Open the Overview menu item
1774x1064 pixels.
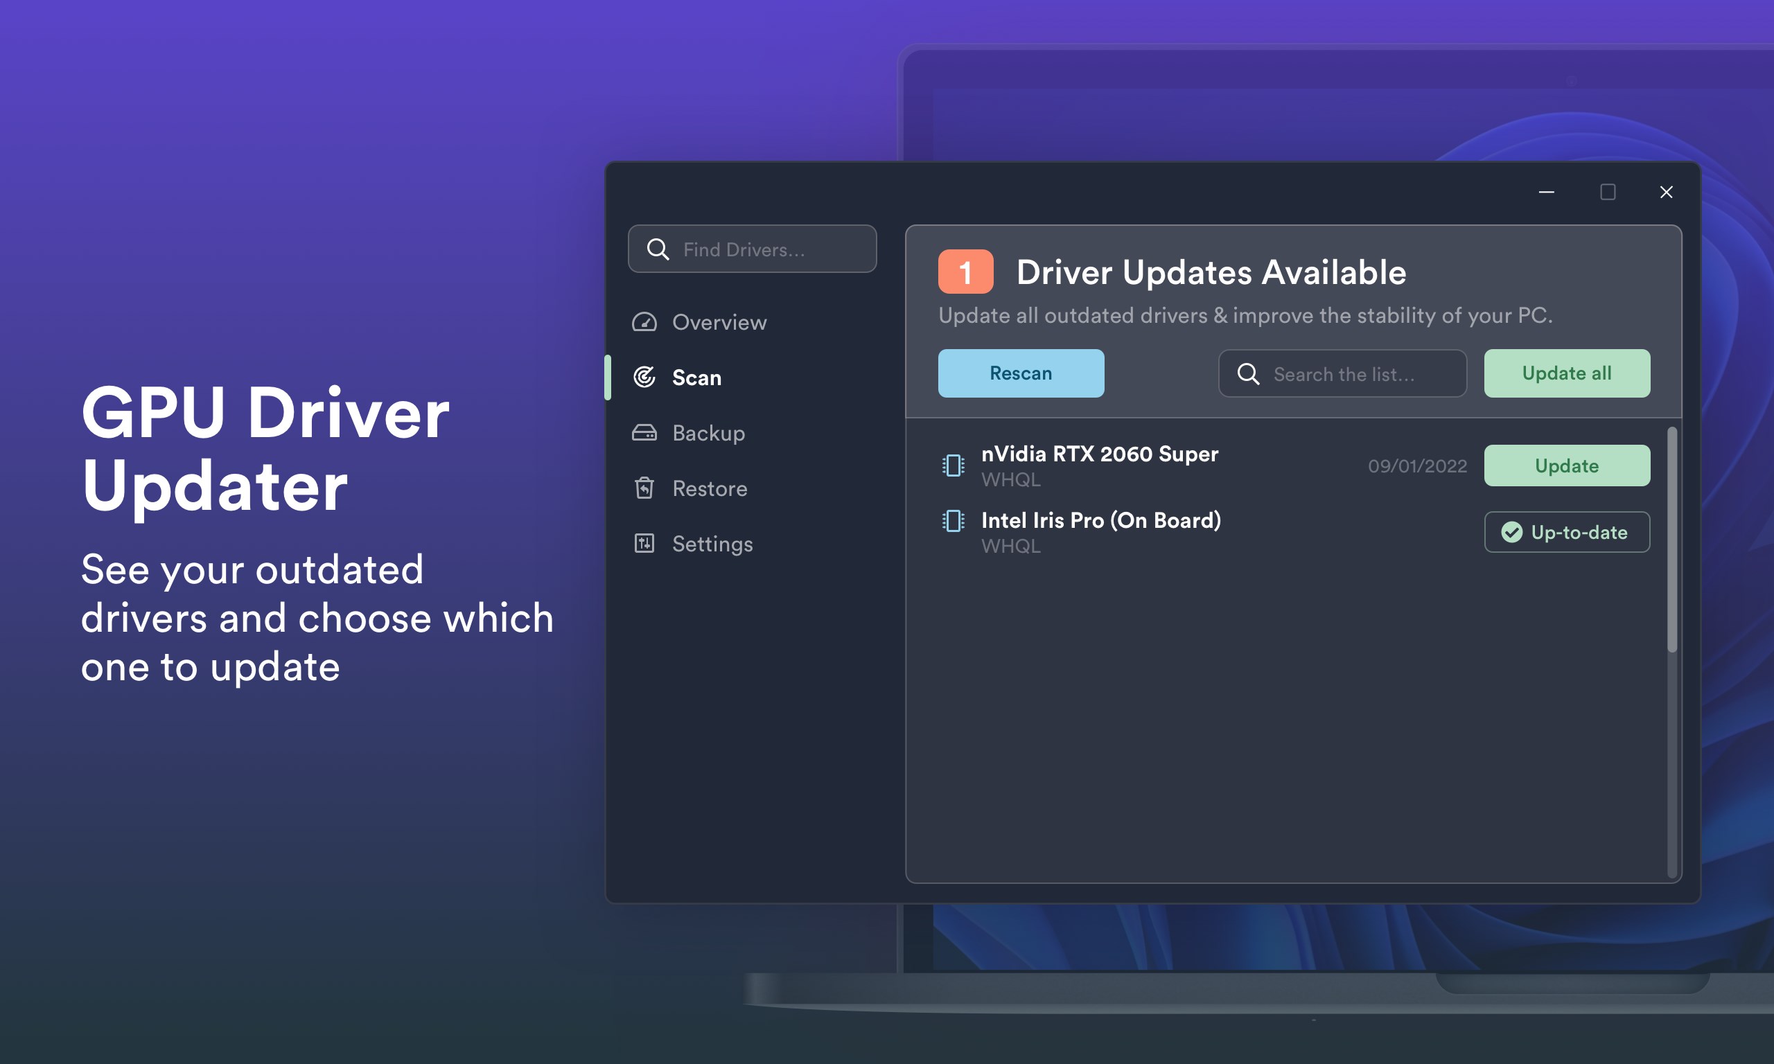coord(719,322)
